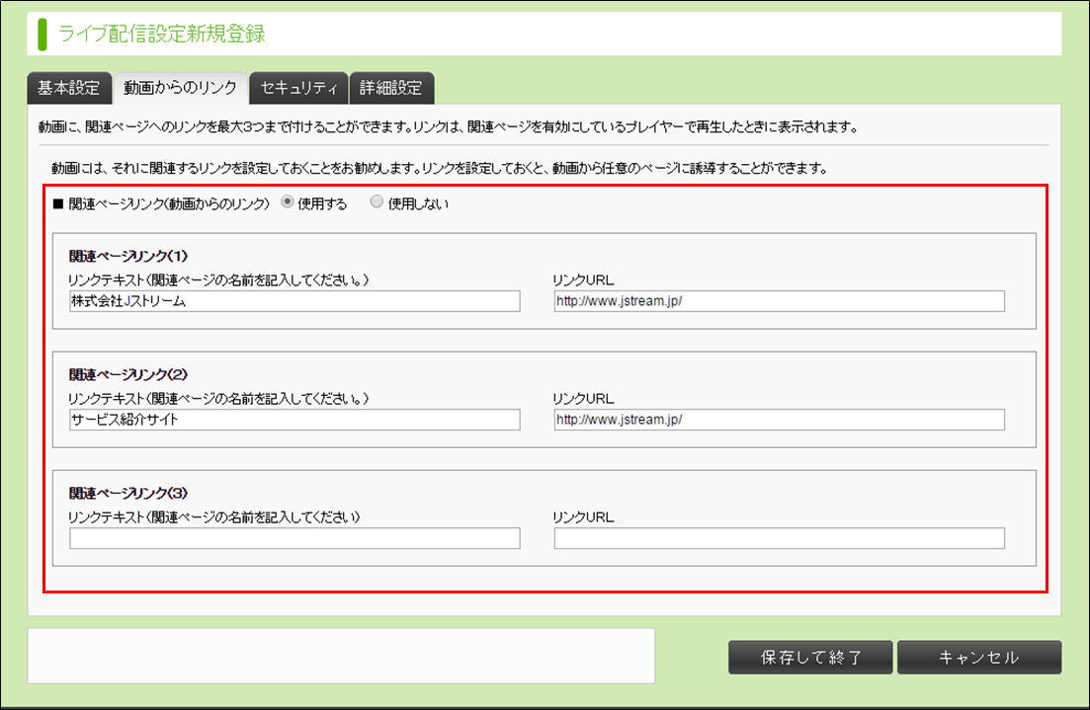Click link text field containing サービス紹介サイト
This screenshot has width=1090, height=710.
[x=294, y=420]
